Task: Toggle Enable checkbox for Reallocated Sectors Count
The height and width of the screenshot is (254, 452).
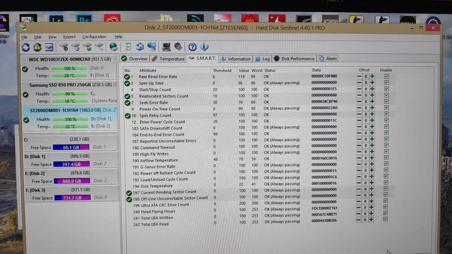Action: (x=387, y=95)
